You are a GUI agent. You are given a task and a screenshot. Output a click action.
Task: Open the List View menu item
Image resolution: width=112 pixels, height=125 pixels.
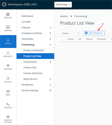(26, 22)
